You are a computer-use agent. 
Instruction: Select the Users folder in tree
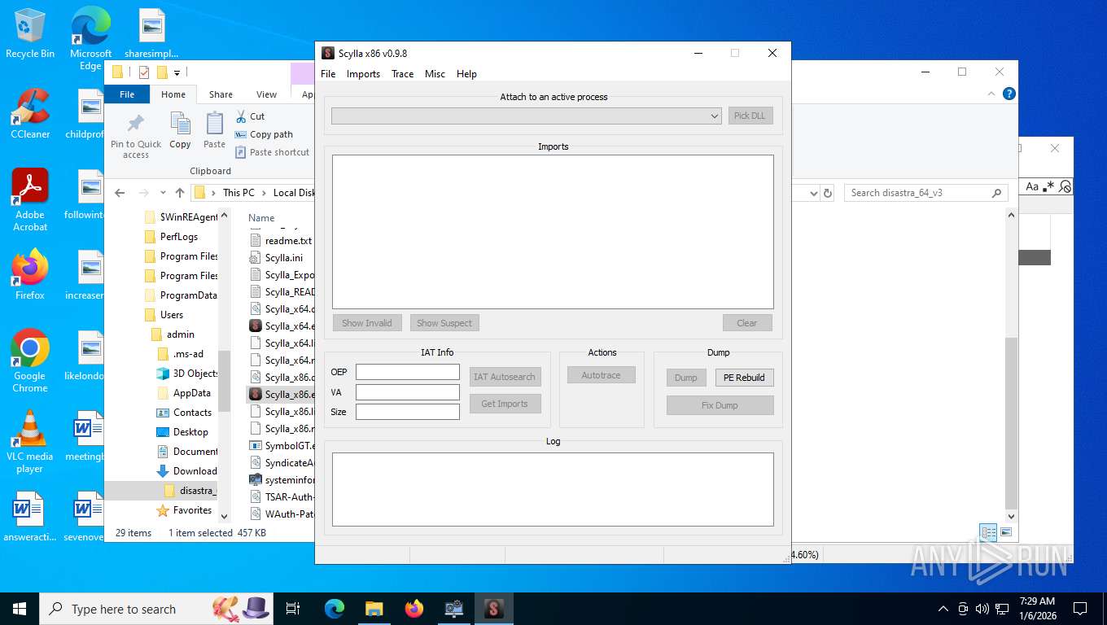[x=172, y=315]
